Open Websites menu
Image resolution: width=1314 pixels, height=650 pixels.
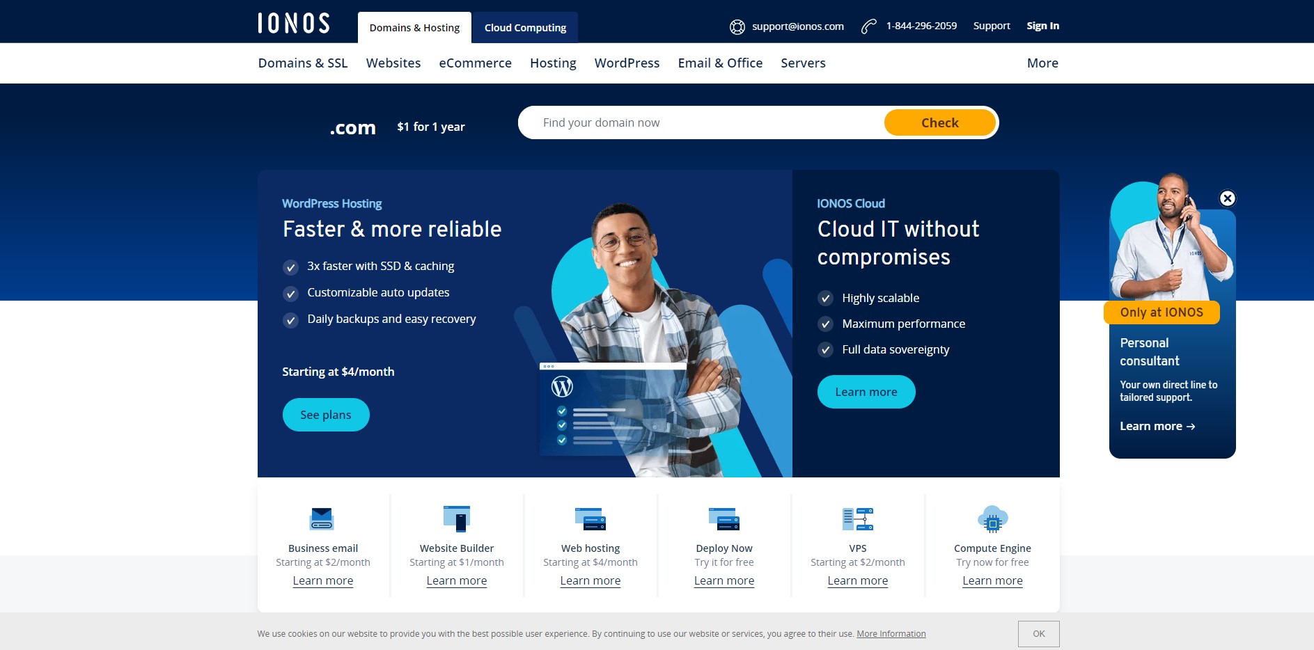point(393,63)
